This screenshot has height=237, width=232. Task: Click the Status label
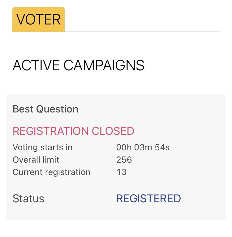click(28, 199)
